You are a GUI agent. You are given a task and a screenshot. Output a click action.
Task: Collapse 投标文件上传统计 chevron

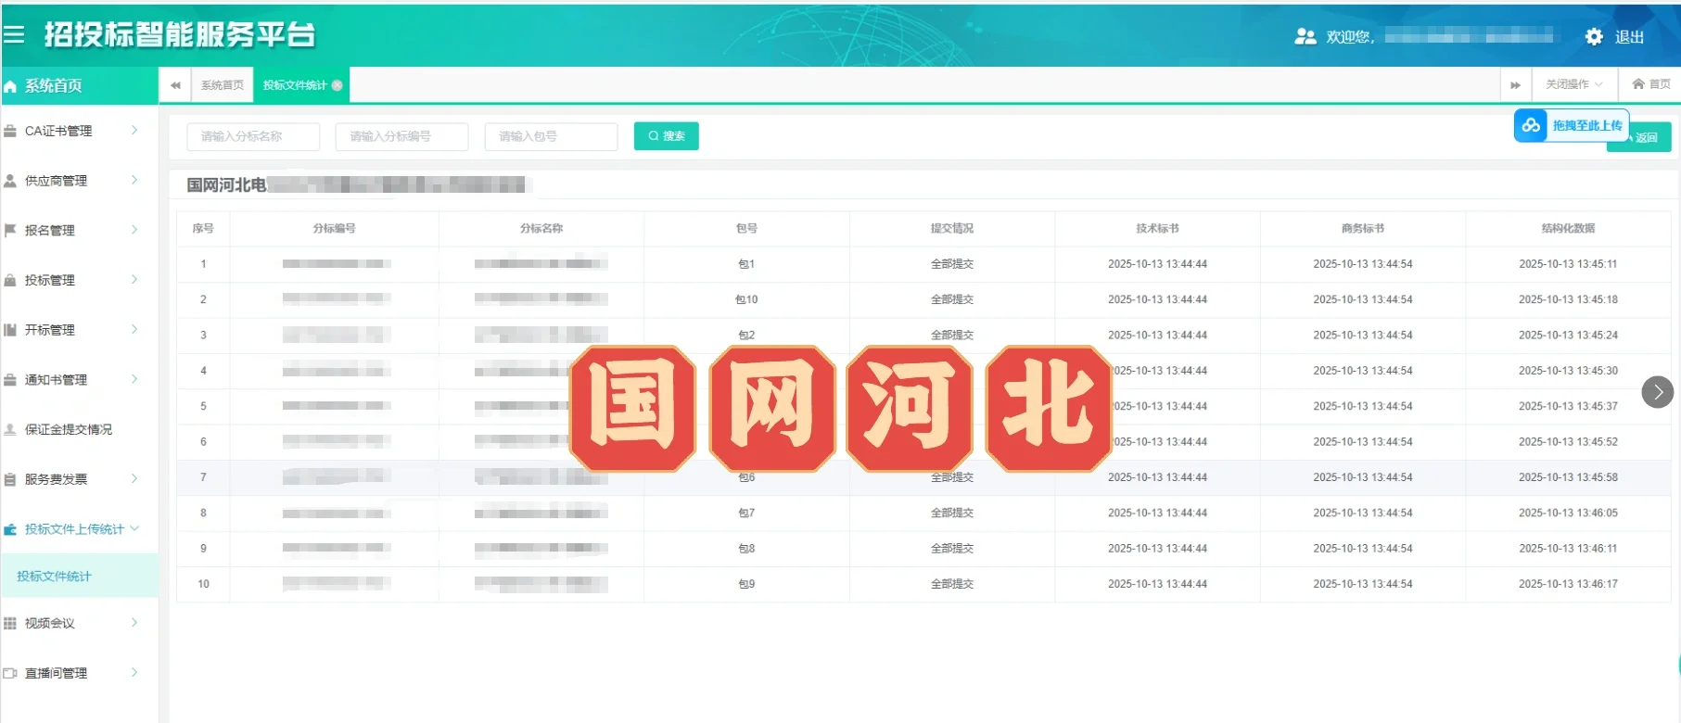pyautogui.click(x=134, y=528)
